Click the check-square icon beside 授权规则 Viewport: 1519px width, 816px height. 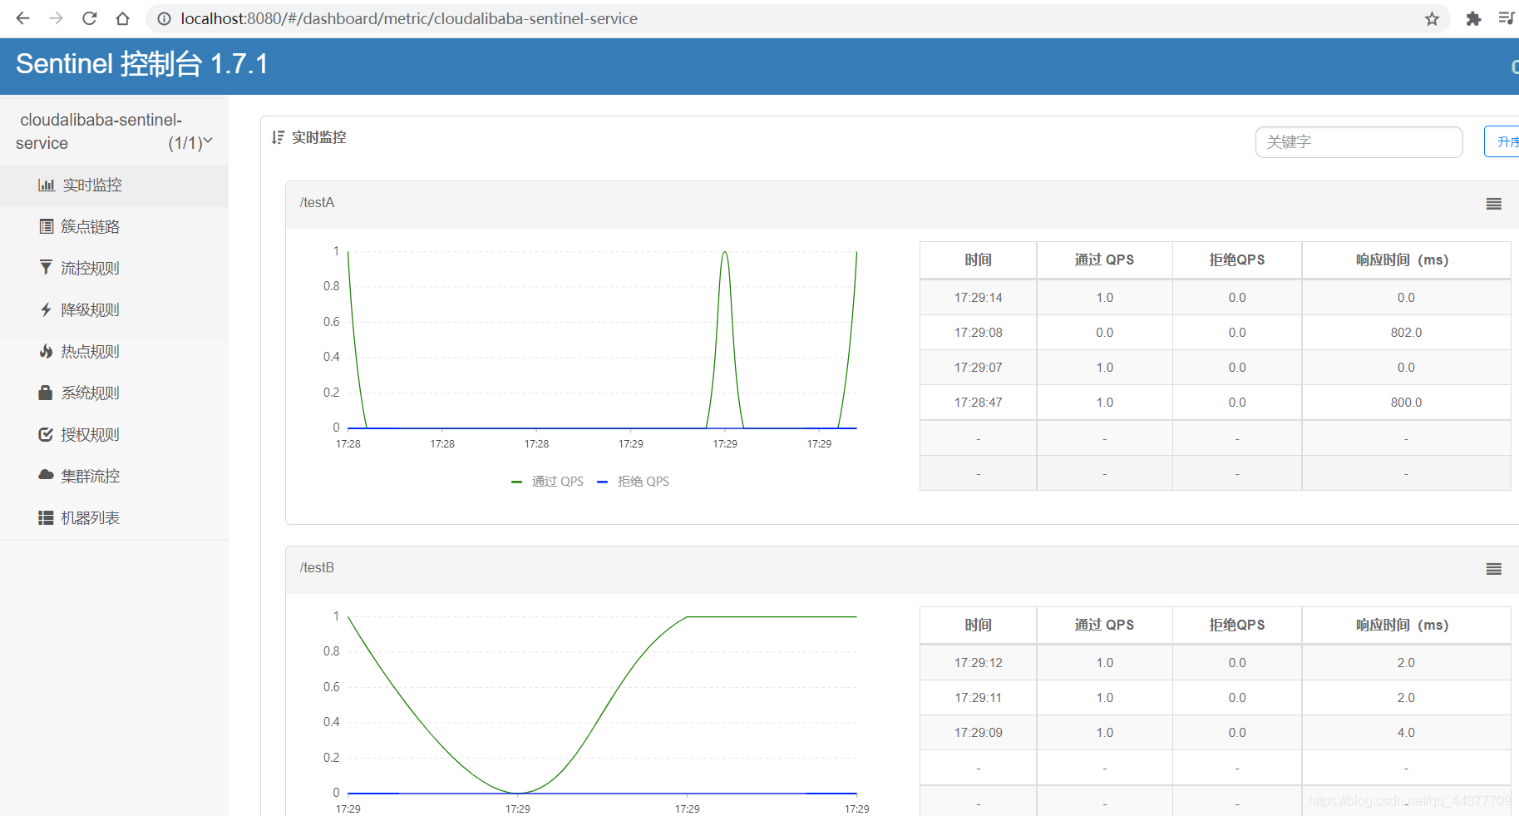[46, 434]
